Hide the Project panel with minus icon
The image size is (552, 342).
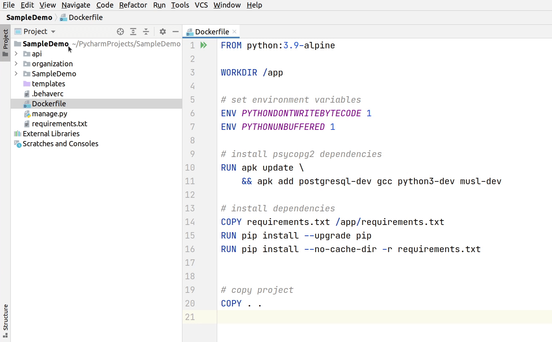click(x=175, y=31)
